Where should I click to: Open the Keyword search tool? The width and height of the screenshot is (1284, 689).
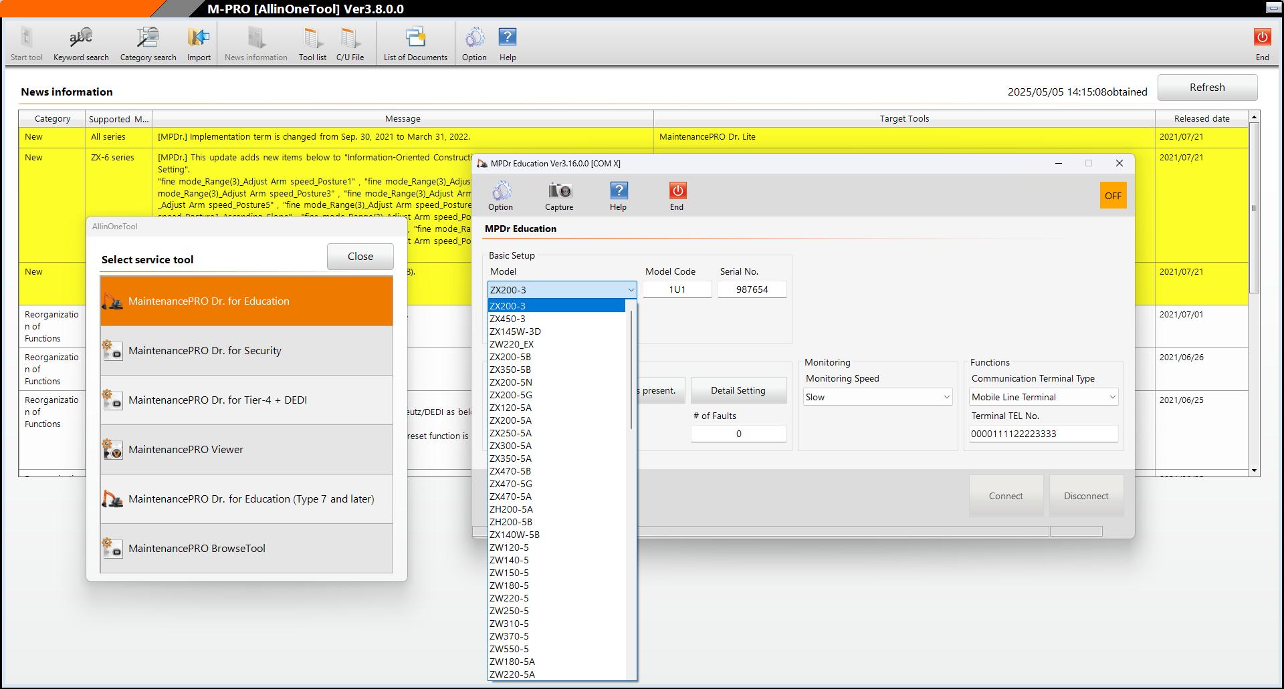pyautogui.click(x=81, y=44)
